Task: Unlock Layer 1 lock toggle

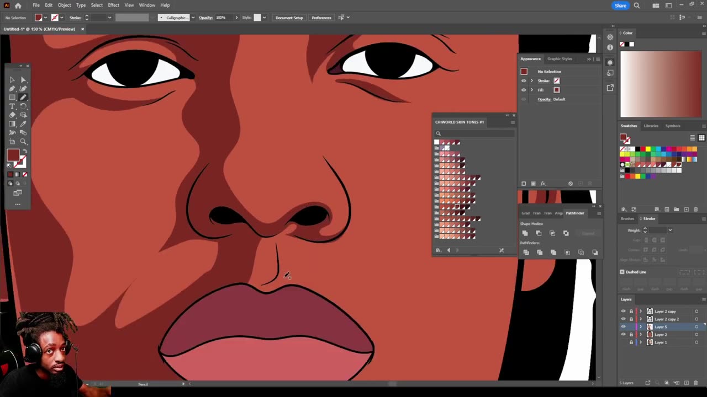Action: coord(631,342)
